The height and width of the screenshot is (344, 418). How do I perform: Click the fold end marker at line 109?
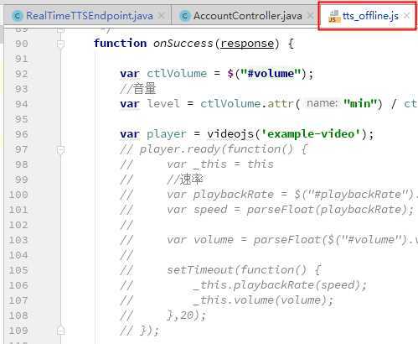[60, 331]
